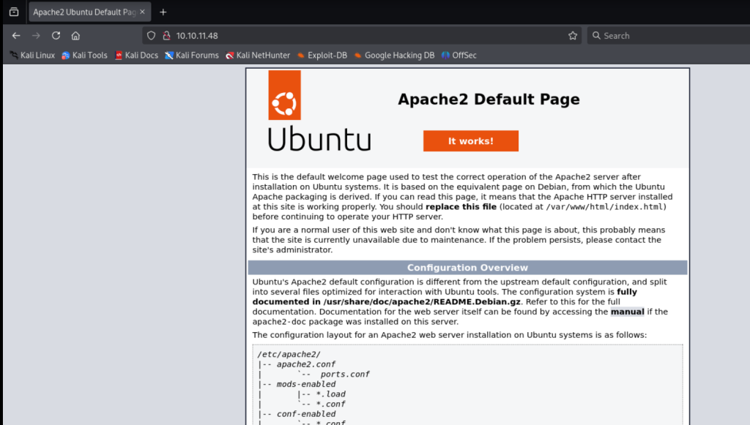Screen dimensions: 750x425
Task: Bookmark this page with the star
Action: coord(573,36)
